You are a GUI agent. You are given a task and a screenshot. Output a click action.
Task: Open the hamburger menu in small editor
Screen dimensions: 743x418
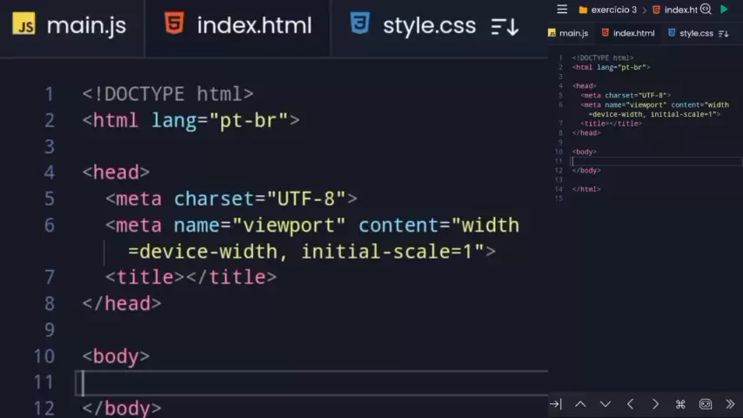[x=562, y=10]
